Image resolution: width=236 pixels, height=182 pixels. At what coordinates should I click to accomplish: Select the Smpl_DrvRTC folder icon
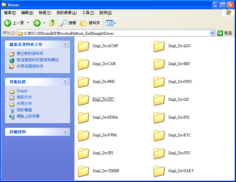coord(159,135)
